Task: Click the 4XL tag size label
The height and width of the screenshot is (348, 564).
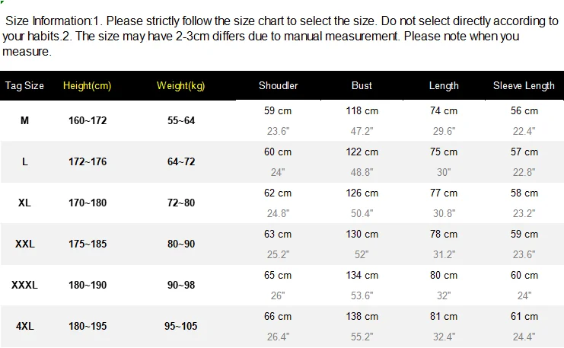Action: [x=25, y=326]
